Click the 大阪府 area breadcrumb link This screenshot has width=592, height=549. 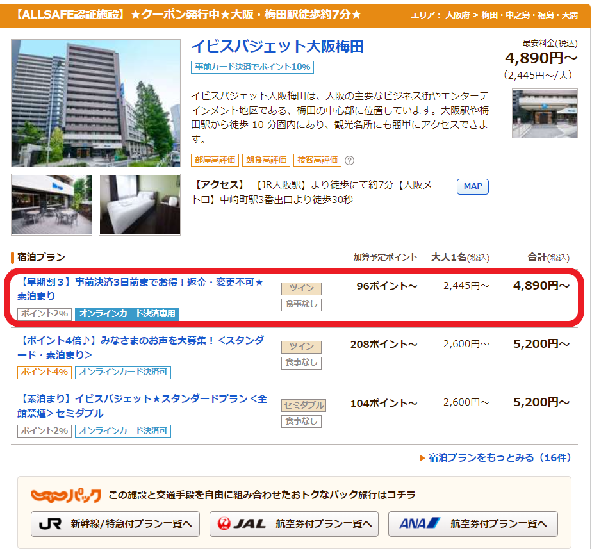(x=457, y=15)
